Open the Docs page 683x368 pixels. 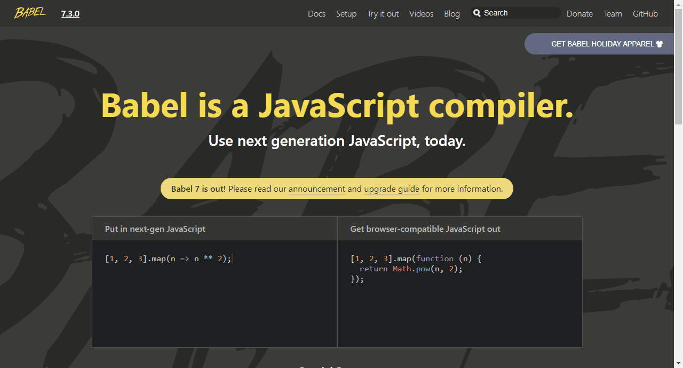316,13
